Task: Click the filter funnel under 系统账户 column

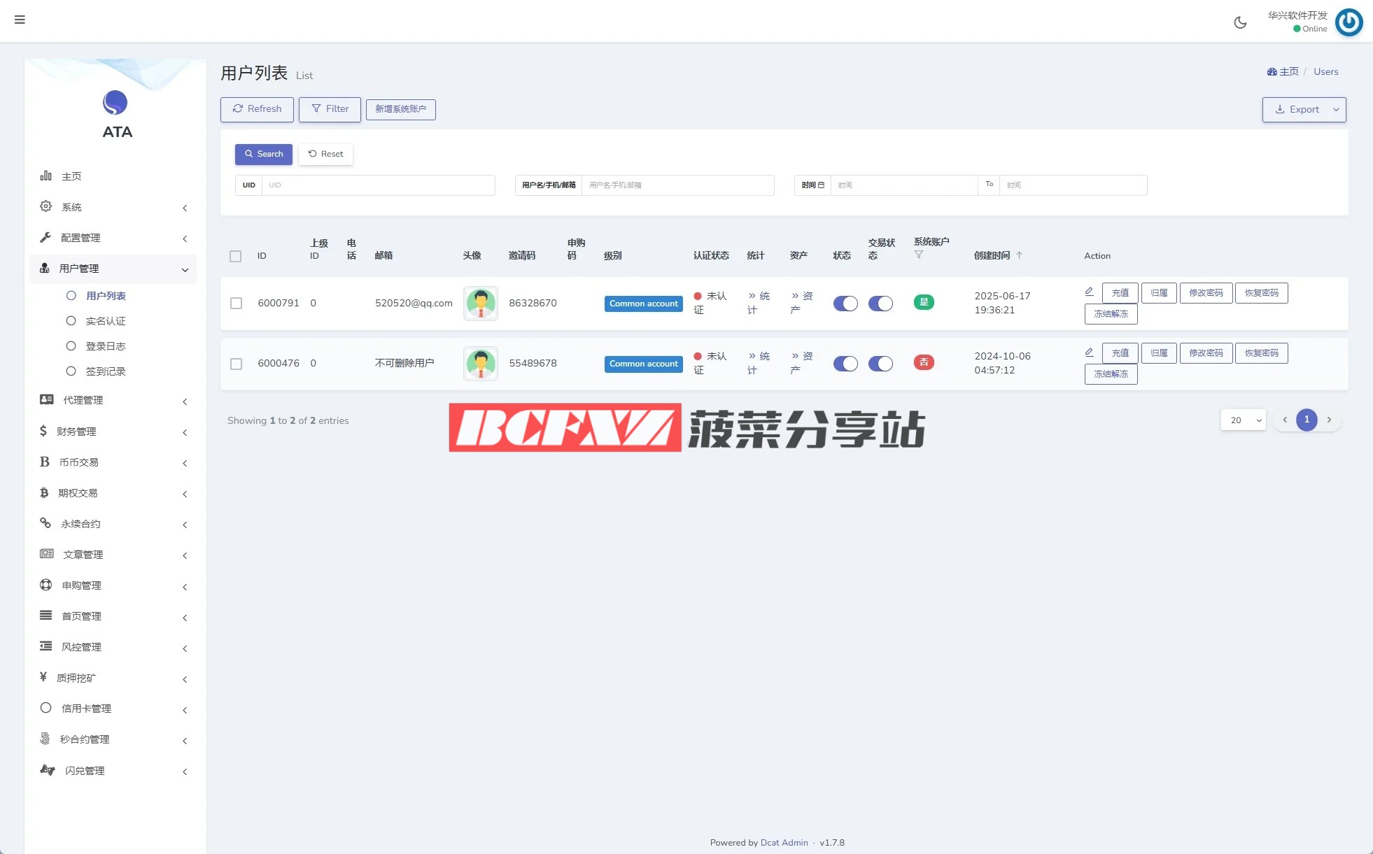Action: point(918,255)
